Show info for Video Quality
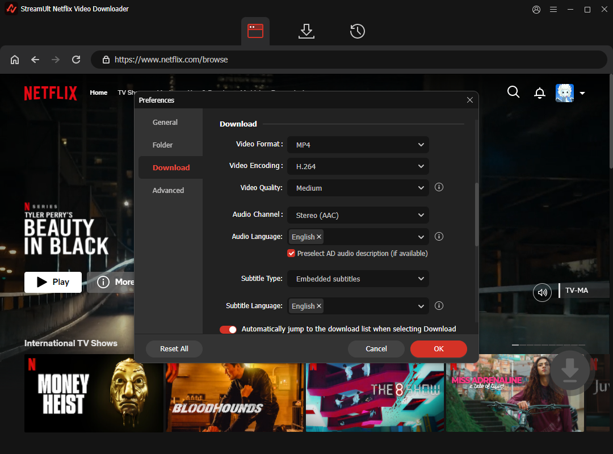The image size is (613, 454). pos(439,187)
